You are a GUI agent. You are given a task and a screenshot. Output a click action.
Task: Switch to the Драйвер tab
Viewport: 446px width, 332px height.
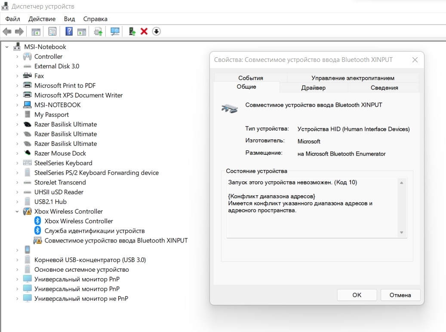point(314,88)
